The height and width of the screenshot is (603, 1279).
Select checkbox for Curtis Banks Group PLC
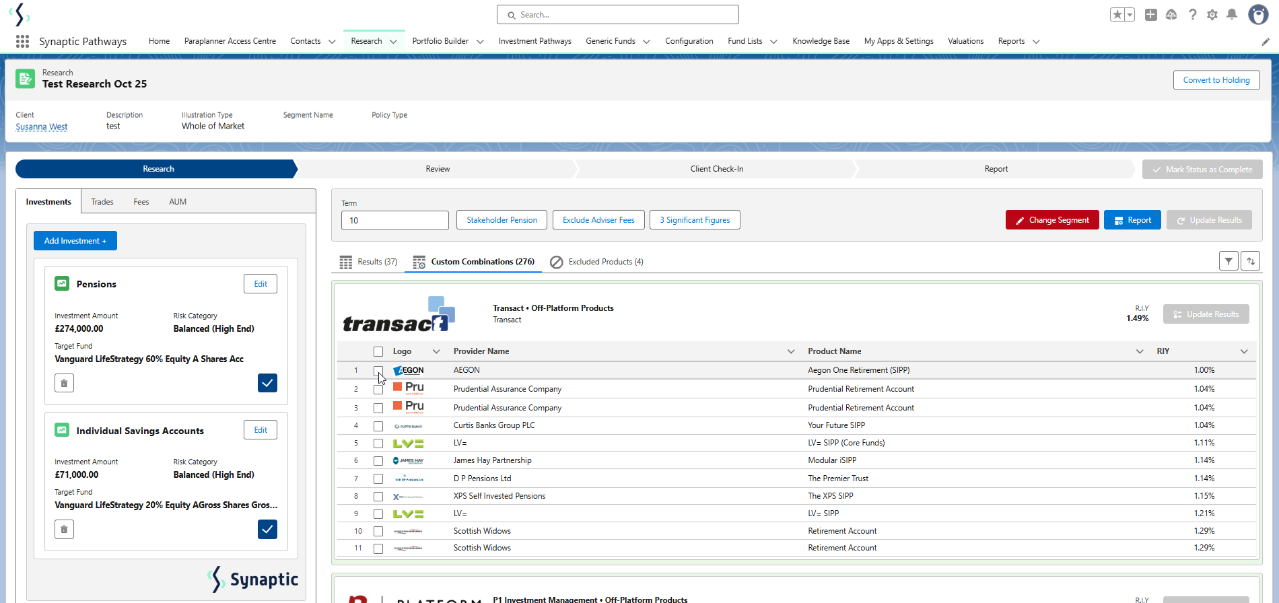[x=378, y=426]
